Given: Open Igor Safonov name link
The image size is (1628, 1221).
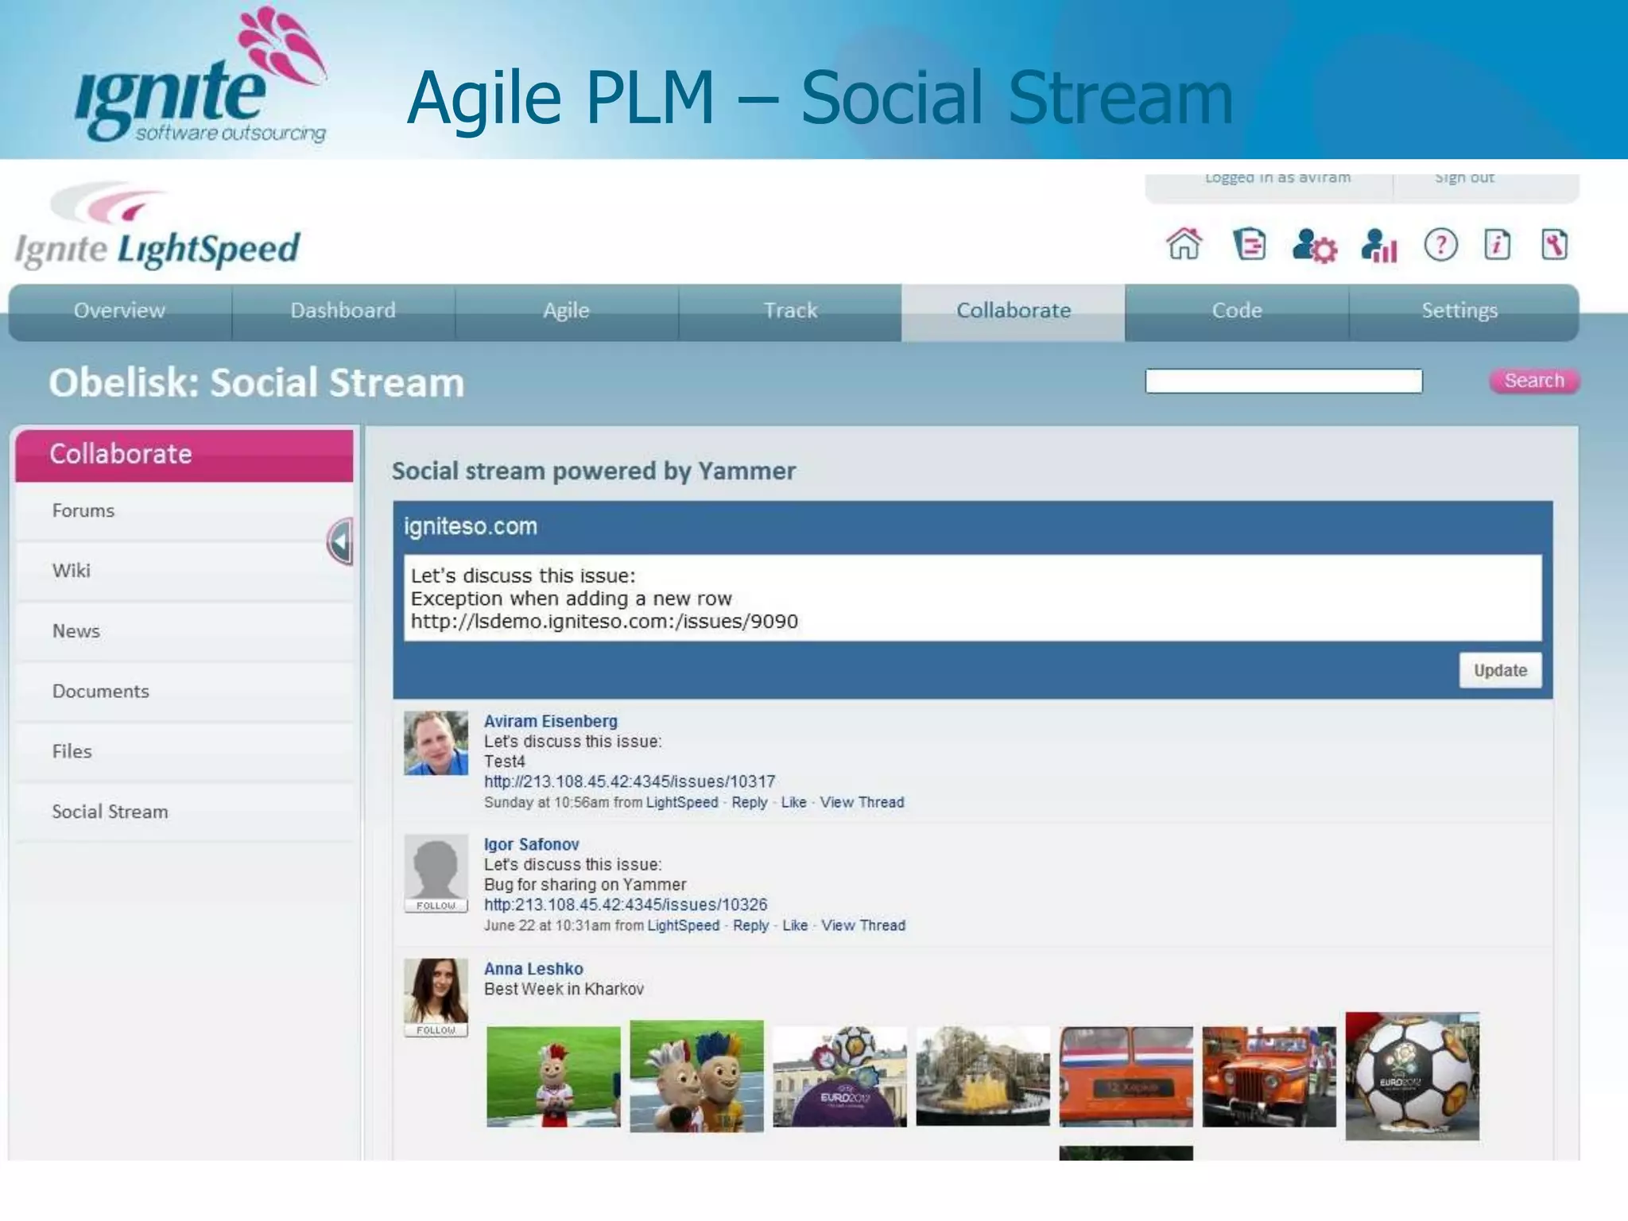Looking at the screenshot, I should [531, 844].
